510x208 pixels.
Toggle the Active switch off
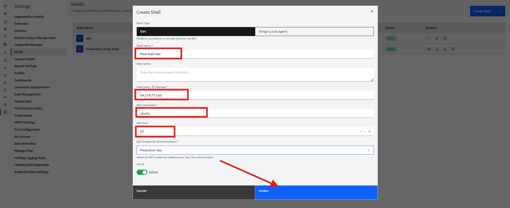pyautogui.click(x=142, y=172)
